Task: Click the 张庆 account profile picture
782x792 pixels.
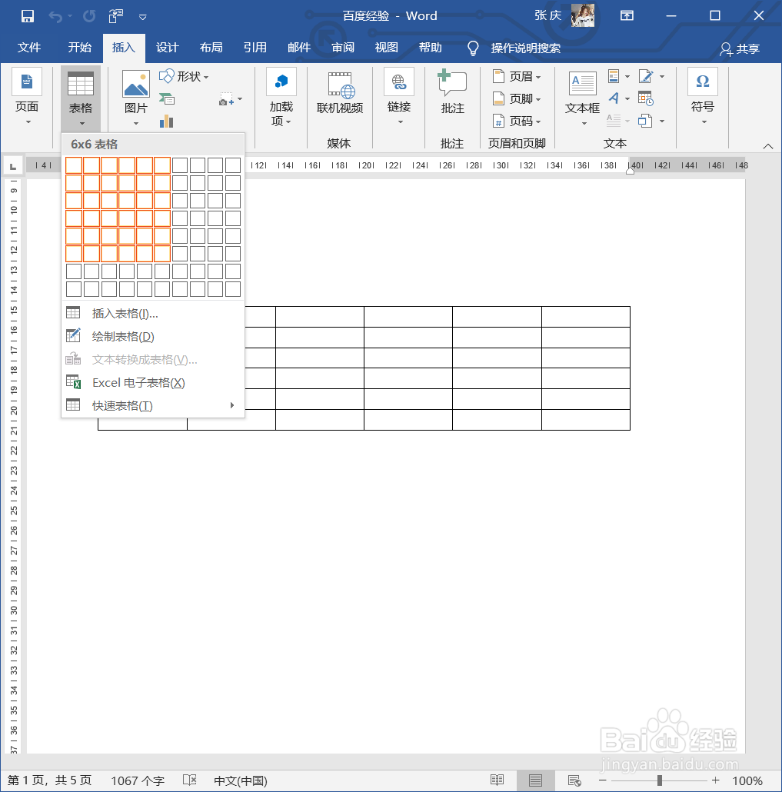Action: pyautogui.click(x=582, y=15)
